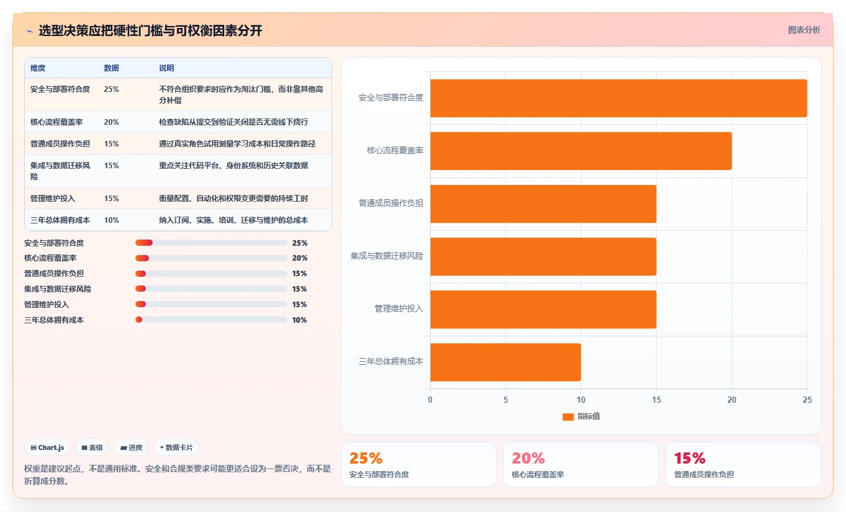Click the progress bar for 管理维护投入
846x512 pixels.
(211, 304)
